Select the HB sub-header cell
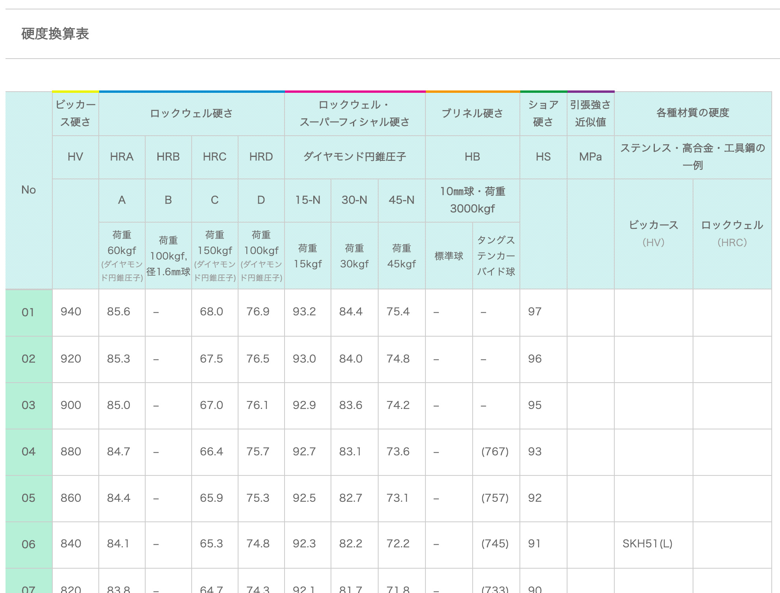This screenshot has height=593, width=780. pyautogui.click(x=472, y=157)
